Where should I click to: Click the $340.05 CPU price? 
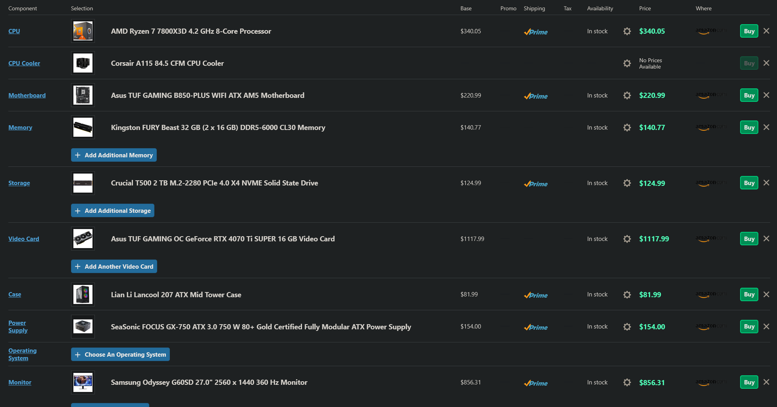[x=652, y=31]
